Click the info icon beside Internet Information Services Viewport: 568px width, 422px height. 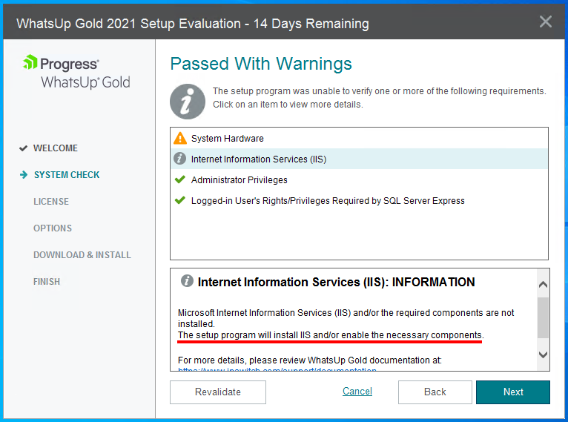coord(179,159)
